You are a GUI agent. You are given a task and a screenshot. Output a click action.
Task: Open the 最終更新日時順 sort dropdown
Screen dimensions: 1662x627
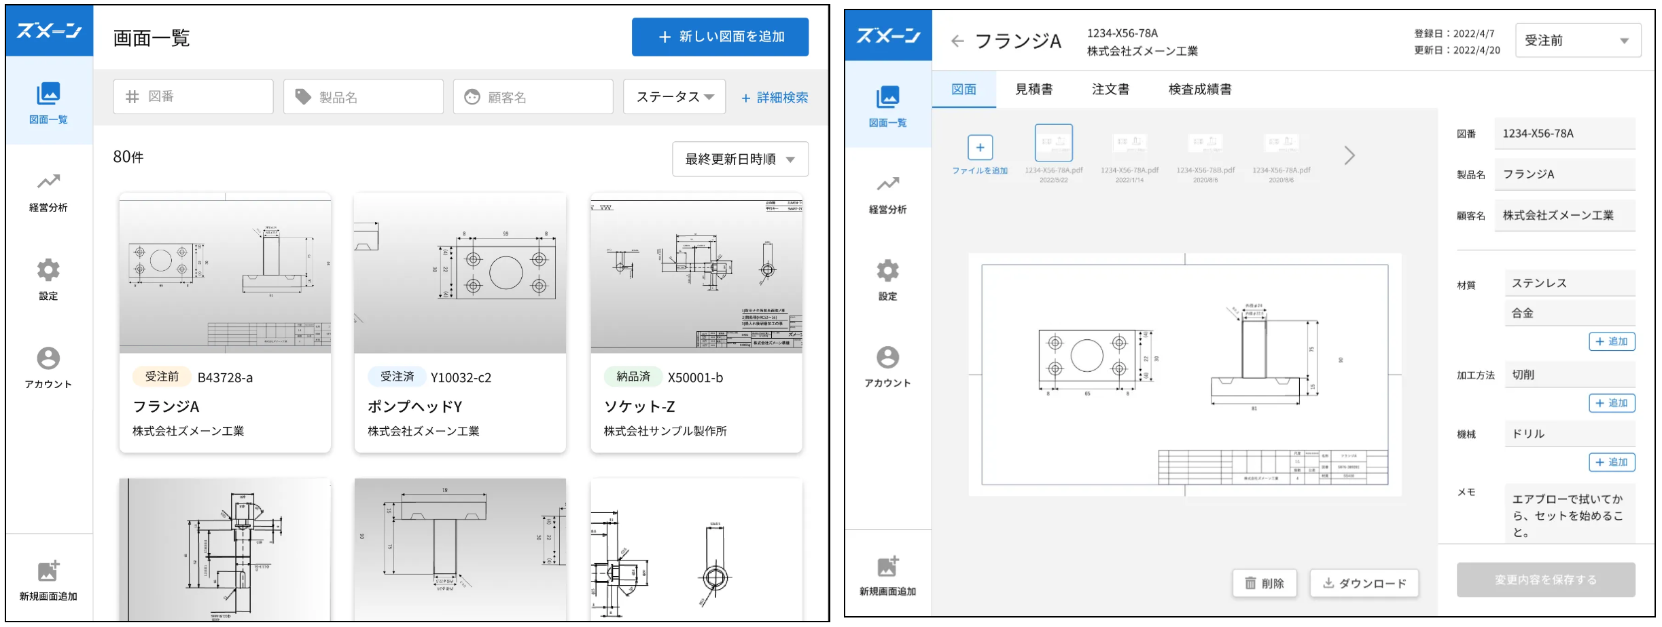[740, 159]
